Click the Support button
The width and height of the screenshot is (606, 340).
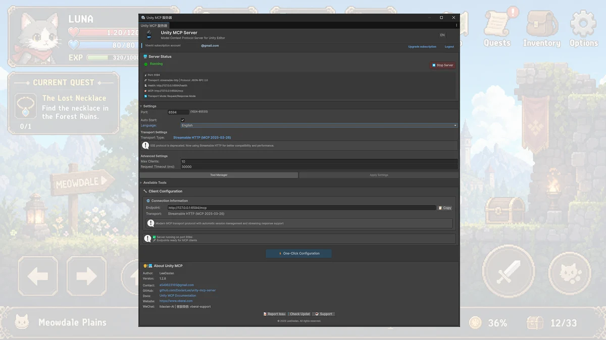click(324, 314)
